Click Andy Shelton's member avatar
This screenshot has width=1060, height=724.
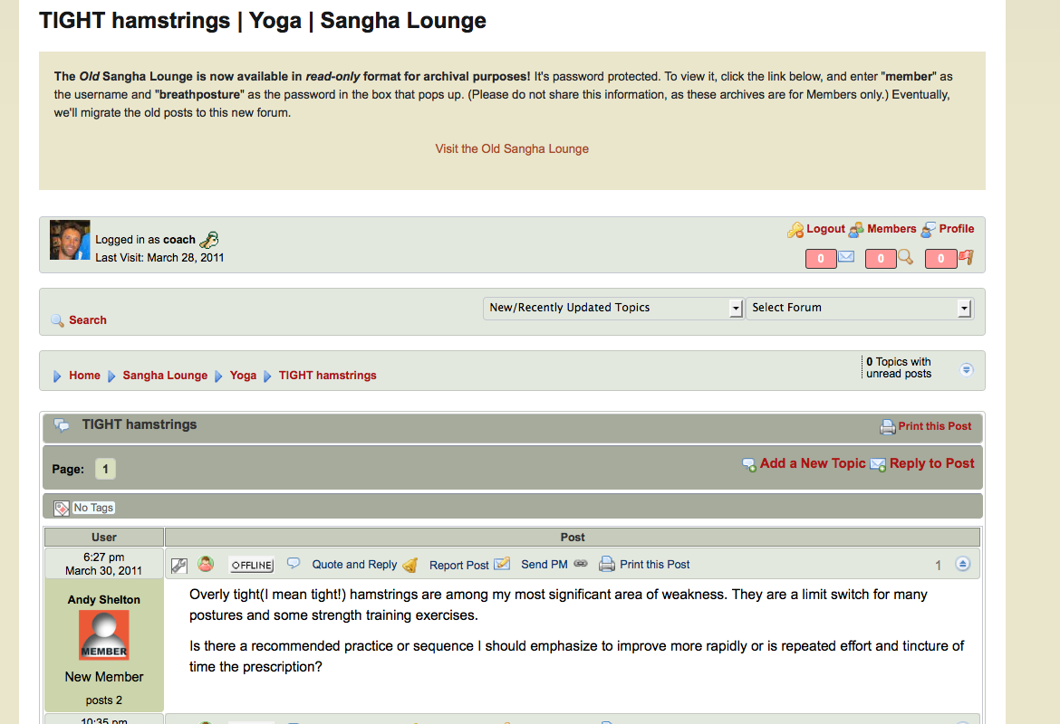(x=104, y=635)
